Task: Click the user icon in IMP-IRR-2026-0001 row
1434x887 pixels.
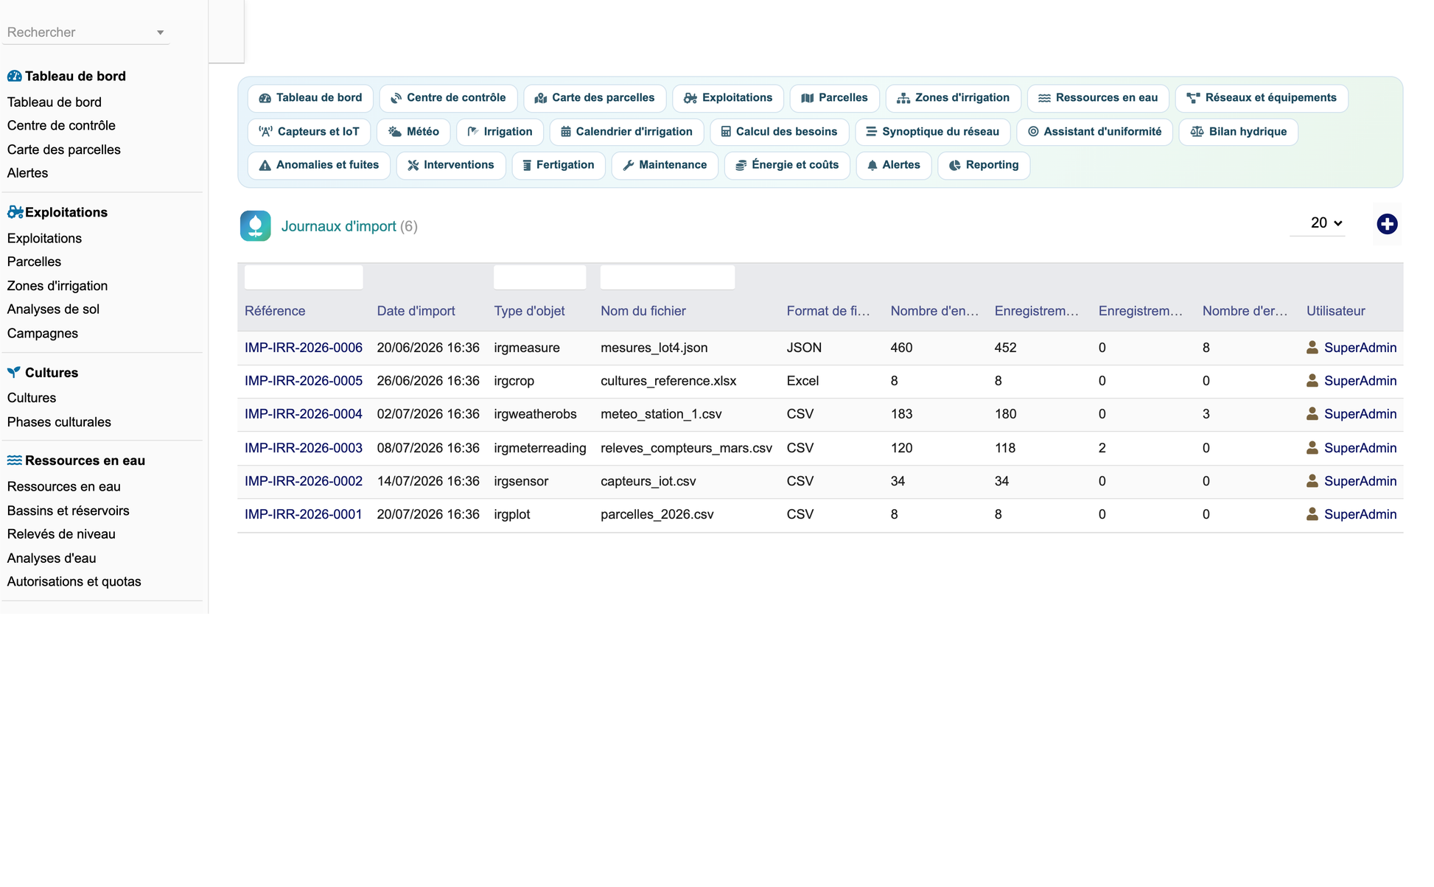Action: [x=1312, y=514]
